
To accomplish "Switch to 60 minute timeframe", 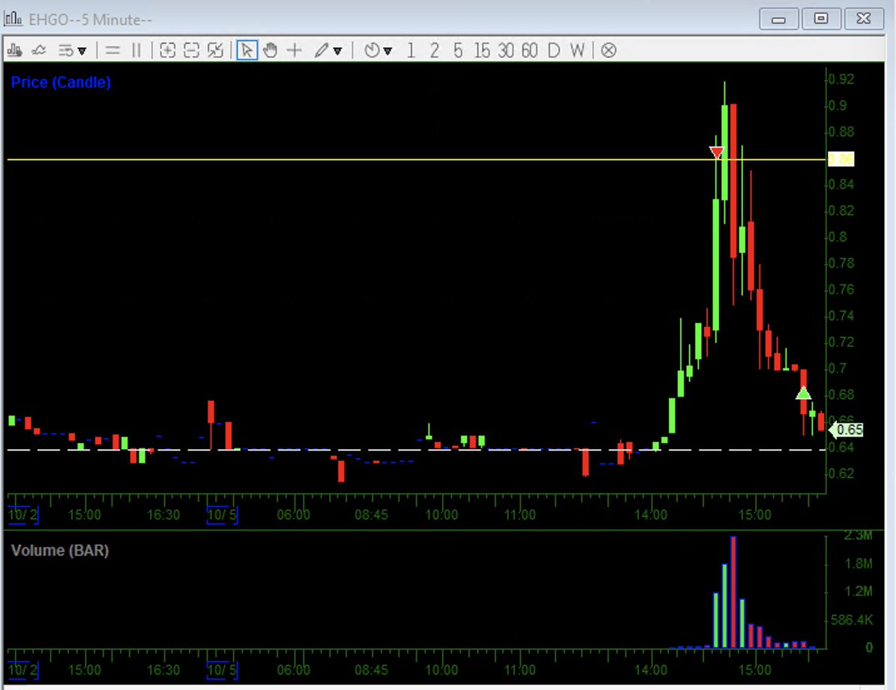I will 529,51.
